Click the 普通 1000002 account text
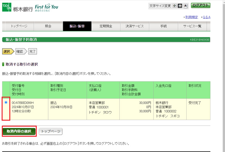Viewport: 225px width, 152px height. (x=166, y=111)
